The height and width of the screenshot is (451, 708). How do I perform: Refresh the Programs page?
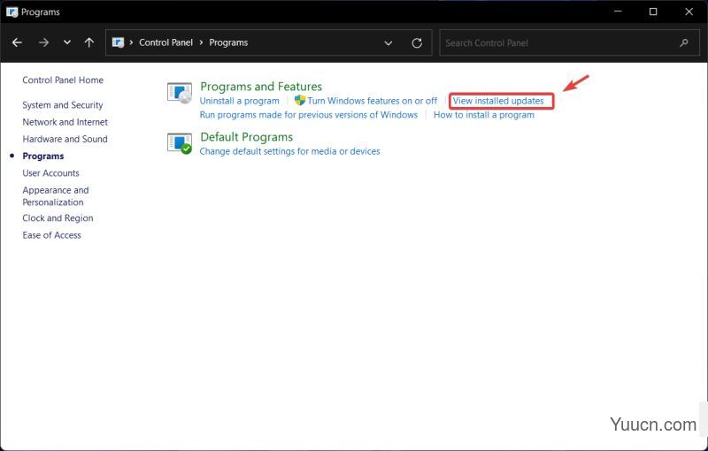417,42
